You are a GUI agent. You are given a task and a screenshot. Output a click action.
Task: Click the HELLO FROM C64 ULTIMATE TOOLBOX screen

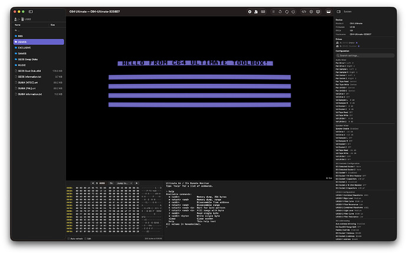(195, 63)
